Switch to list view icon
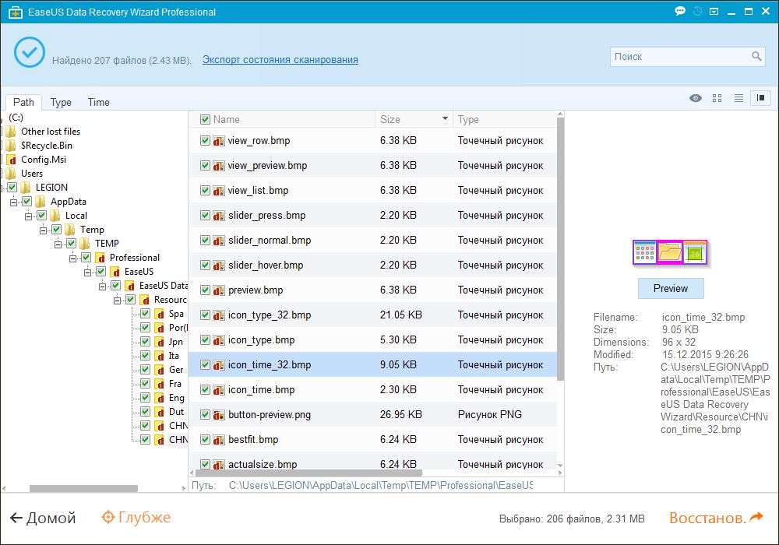The height and width of the screenshot is (545, 779). tap(738, 98)
